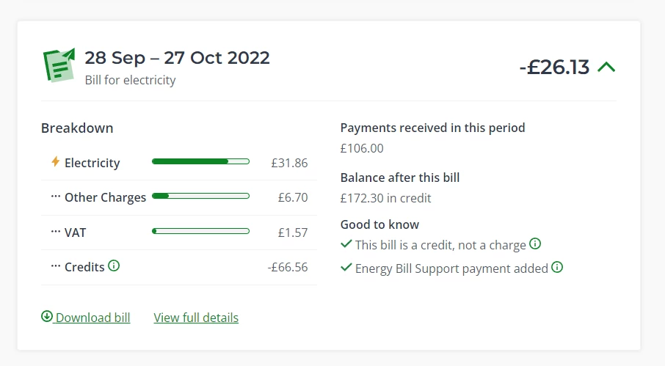Click the -£26.13 bill total amount
Screen dimensions: 665x366
pos(554,67)
